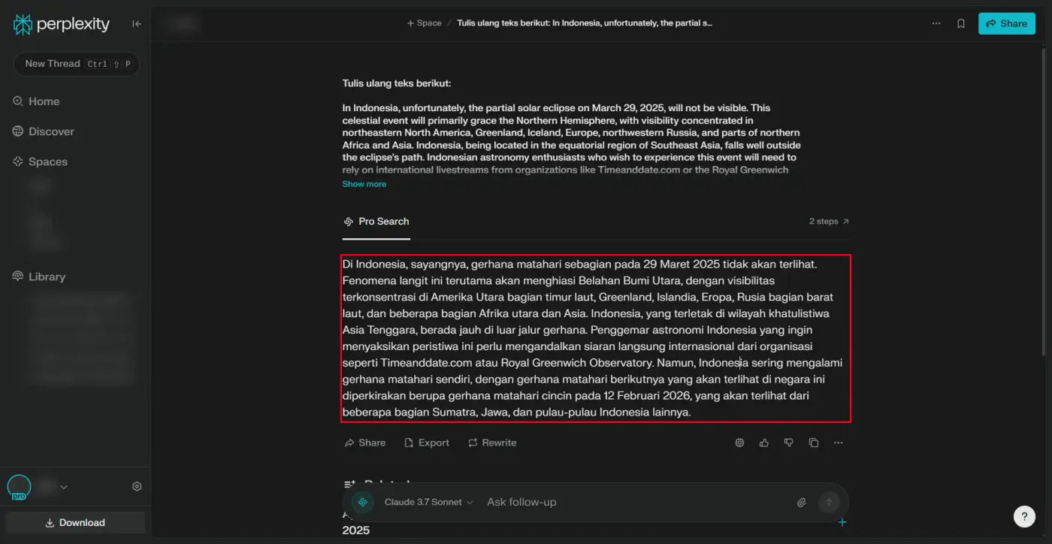This screenshot has width=1052, height=544.
Task: Give the answer a thumbs down
Action: point(788,443)
